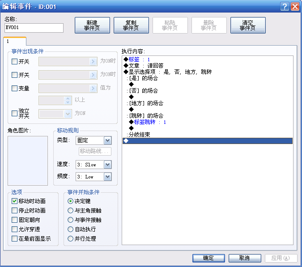The width and height of the screenshot is (302, 267).
Task: Select the [否] 的场合 branch line
Action: pyautogui.click(x=208, y=91)
